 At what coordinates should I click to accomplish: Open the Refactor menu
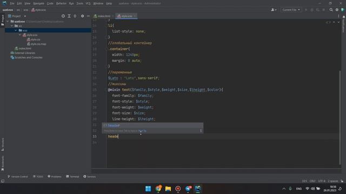[x=61, y=3]
